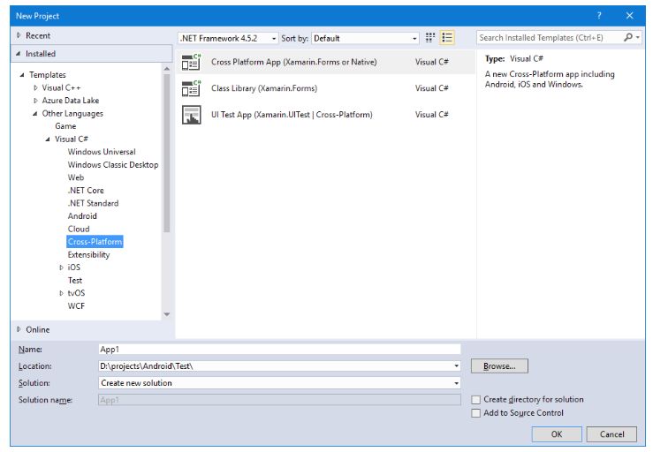Click the tree scroll up arrow

click(x=167, y=69)
